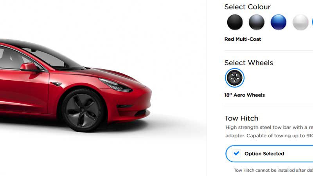Choose the Midnight Silver grey colour swatch
Viewport: 313px width, 176px height.
click(x=257, y=22)
